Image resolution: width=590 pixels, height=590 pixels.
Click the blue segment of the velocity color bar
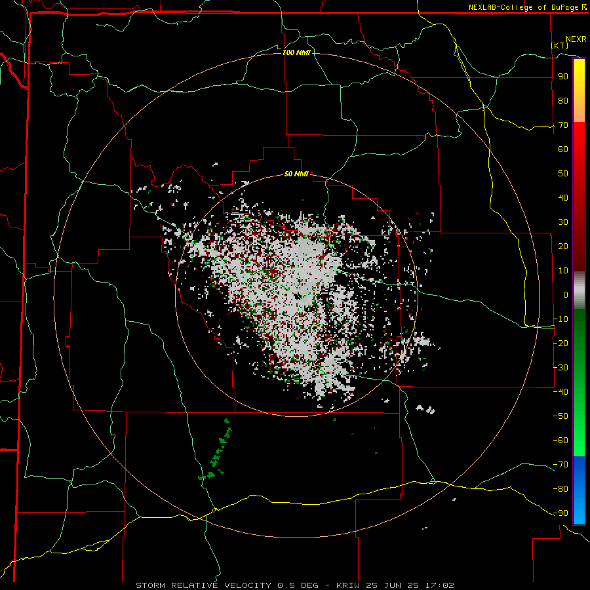coord(579,490)
